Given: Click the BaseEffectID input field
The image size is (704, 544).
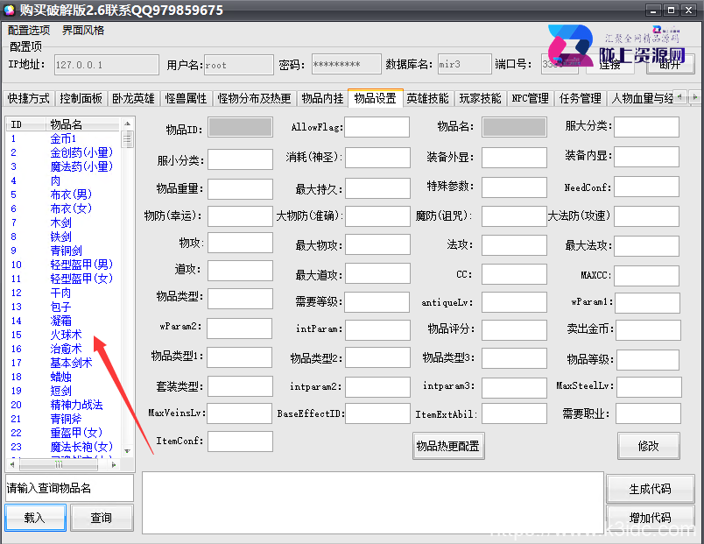Looking at the screenshot, I should [x=377, y=413].
